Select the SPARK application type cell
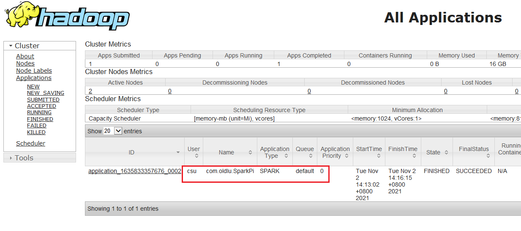 click(270, 171)
